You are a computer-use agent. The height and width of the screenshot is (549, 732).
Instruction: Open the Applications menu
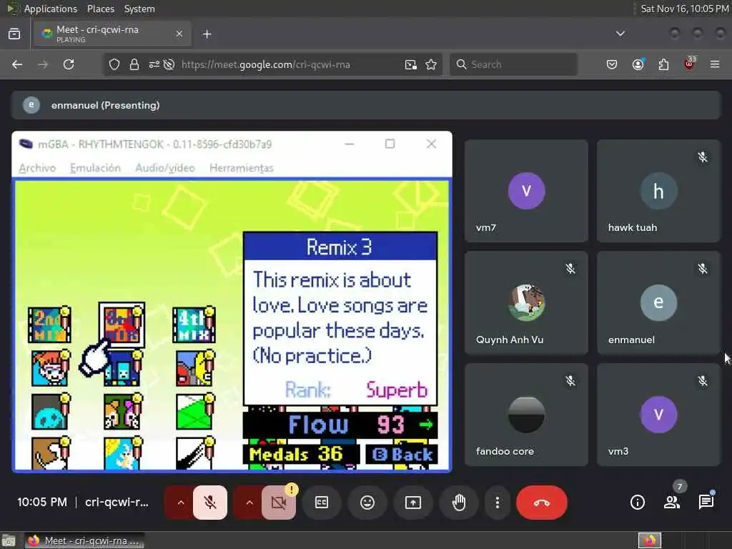51,9
